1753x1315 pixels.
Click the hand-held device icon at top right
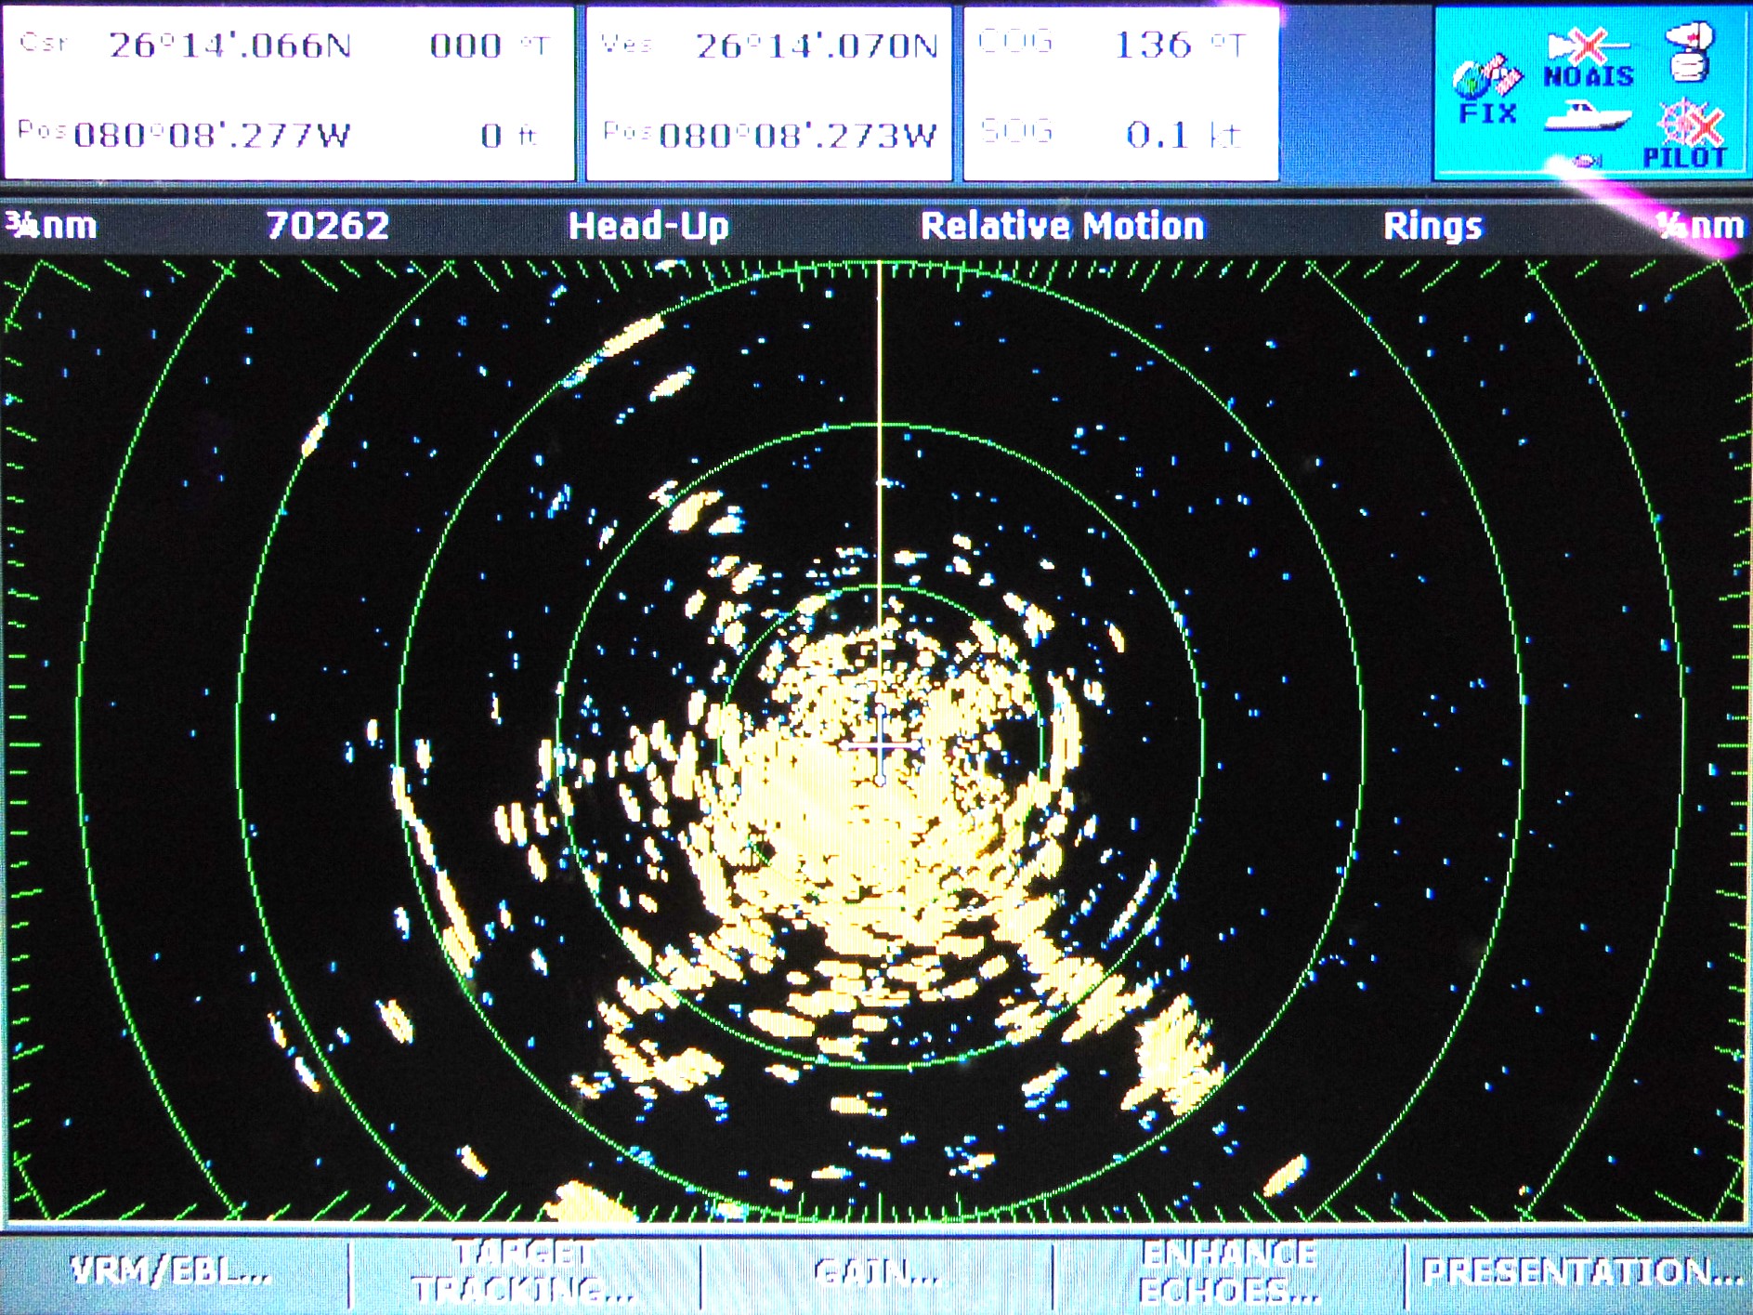[1688, 51]
